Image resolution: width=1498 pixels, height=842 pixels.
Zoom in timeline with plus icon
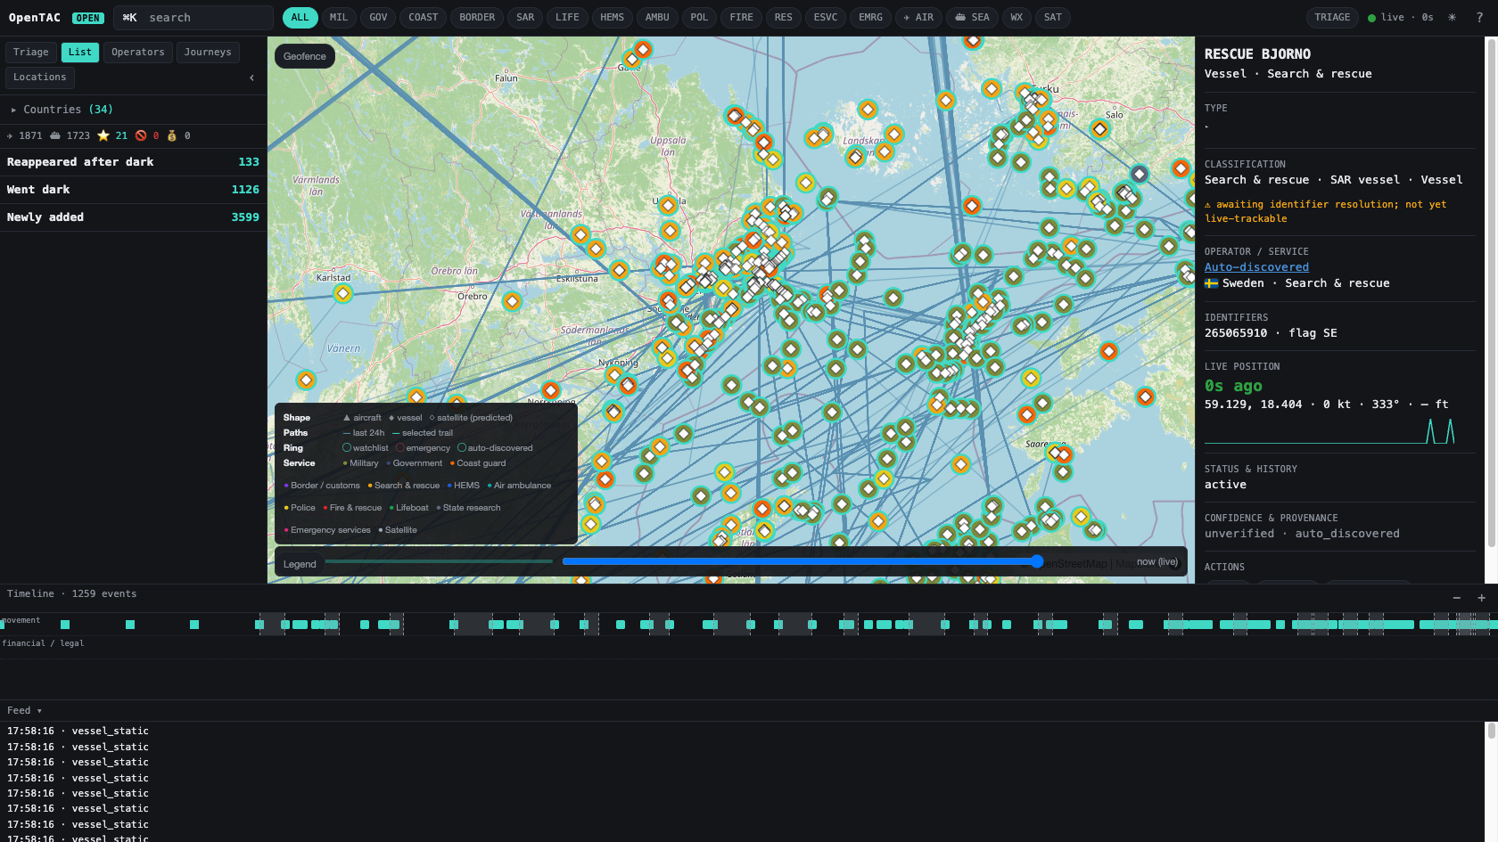[1482, 598]
